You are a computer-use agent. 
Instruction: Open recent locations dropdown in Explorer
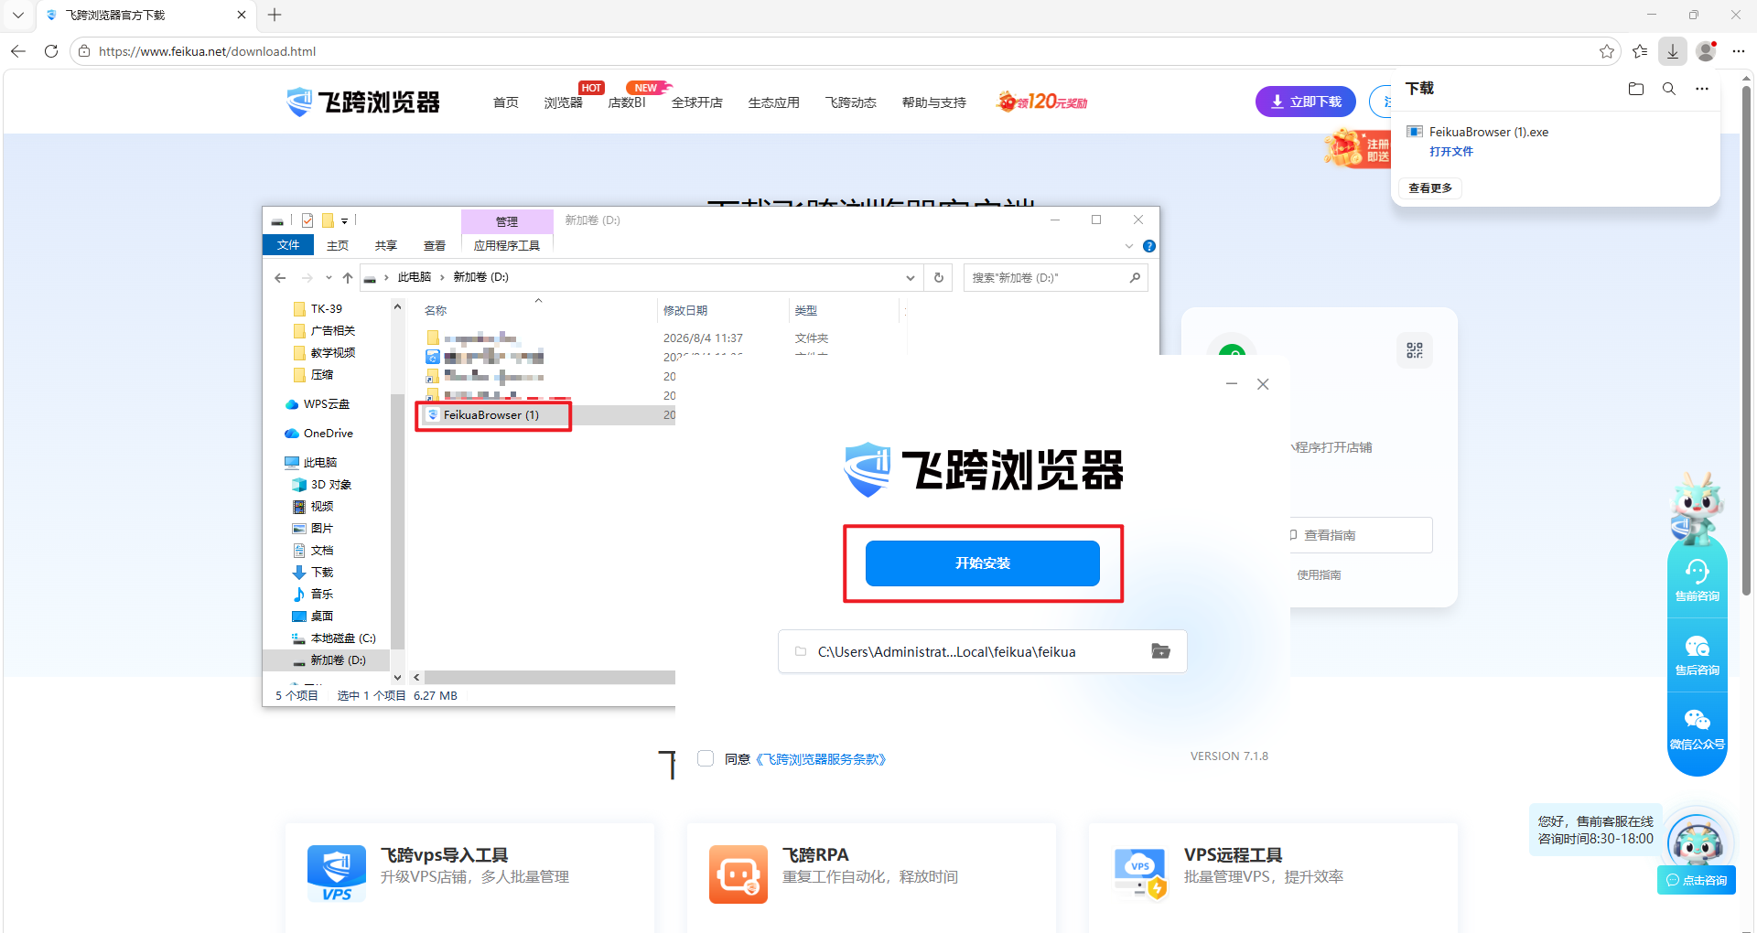pyautogui.click(x=329, y=277)
